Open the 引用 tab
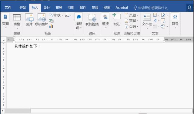This screenshot has height=114, width=194. coord(71,8)
